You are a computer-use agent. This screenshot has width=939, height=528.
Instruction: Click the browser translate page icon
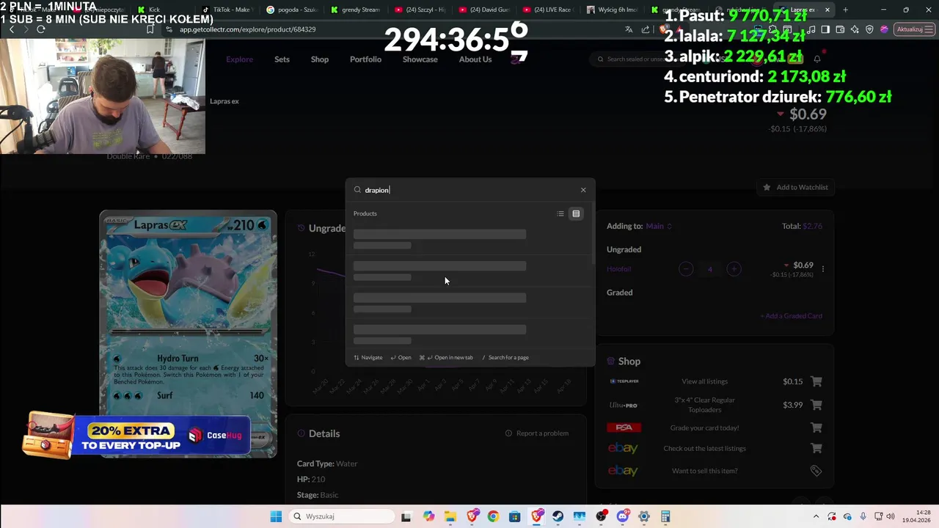pos(629,29)
